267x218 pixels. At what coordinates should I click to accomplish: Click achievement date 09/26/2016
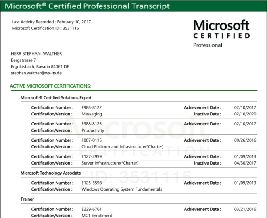point(245,140)
